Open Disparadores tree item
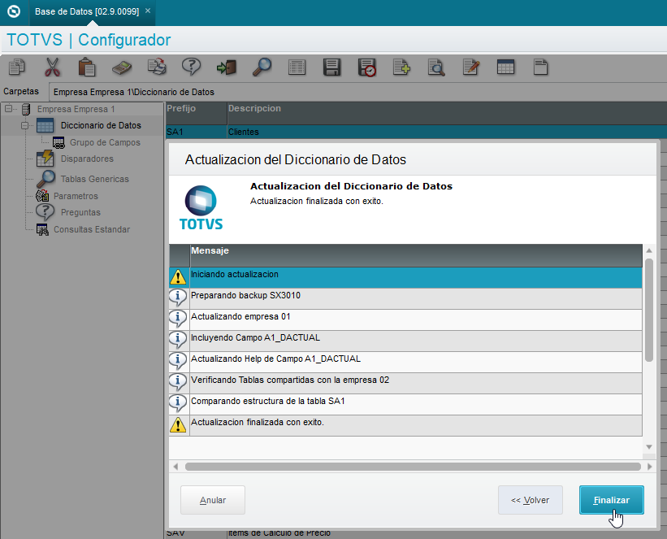Image resolution: width=667 pixels, height=539 pixels. pos(87,159)
